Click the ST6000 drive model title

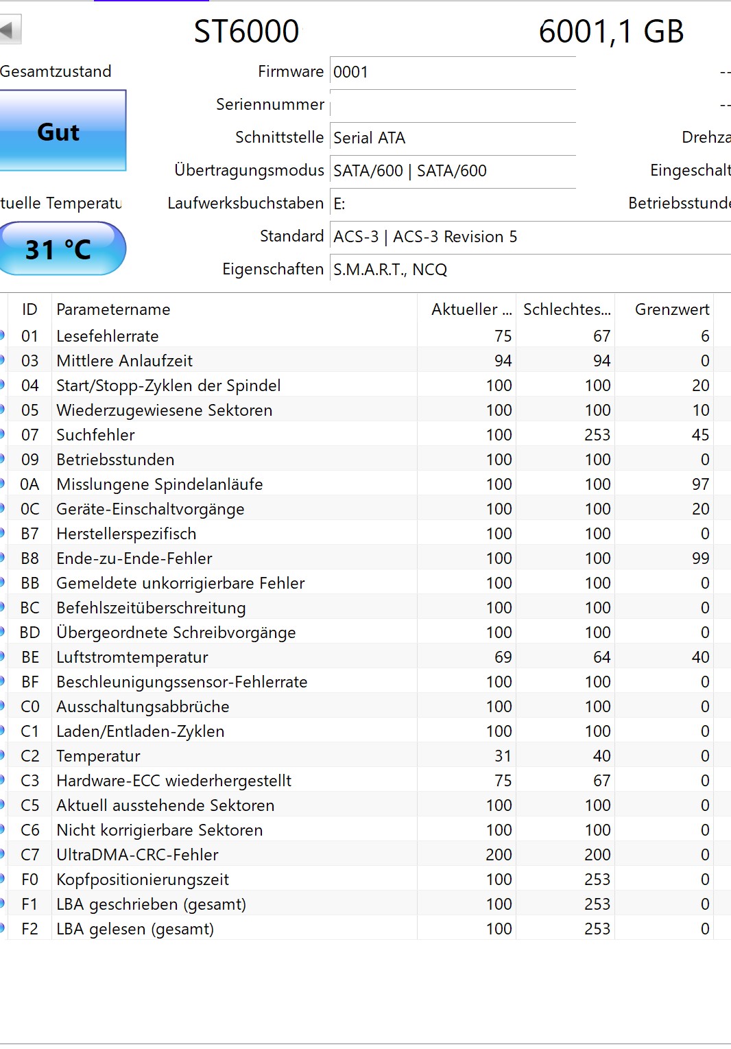246,32
